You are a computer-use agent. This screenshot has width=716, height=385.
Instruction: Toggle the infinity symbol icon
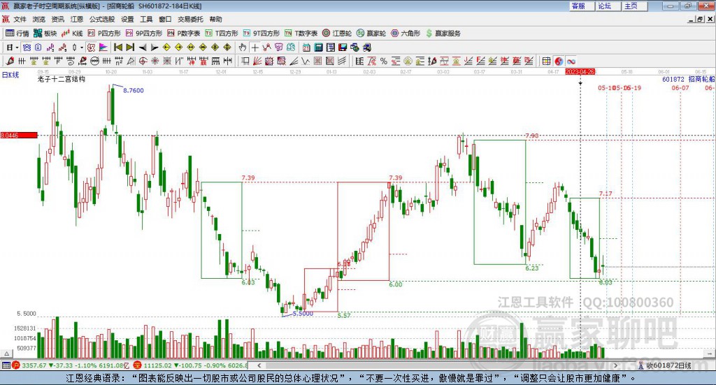(571, 61)
